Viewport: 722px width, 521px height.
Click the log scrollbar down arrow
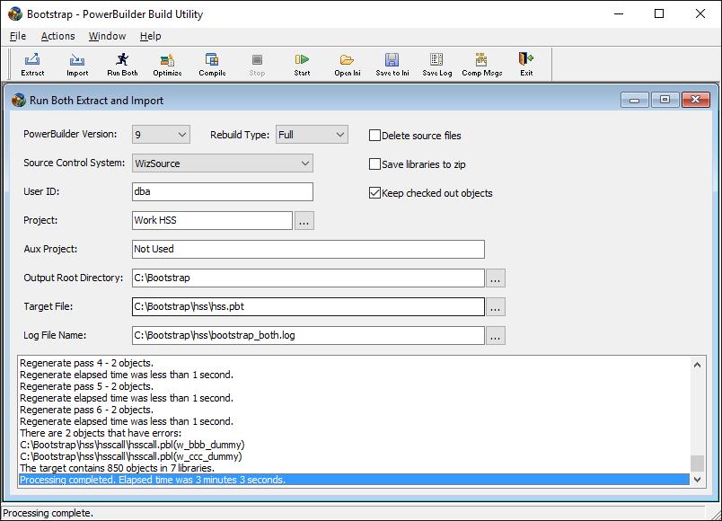pos(697,480)
